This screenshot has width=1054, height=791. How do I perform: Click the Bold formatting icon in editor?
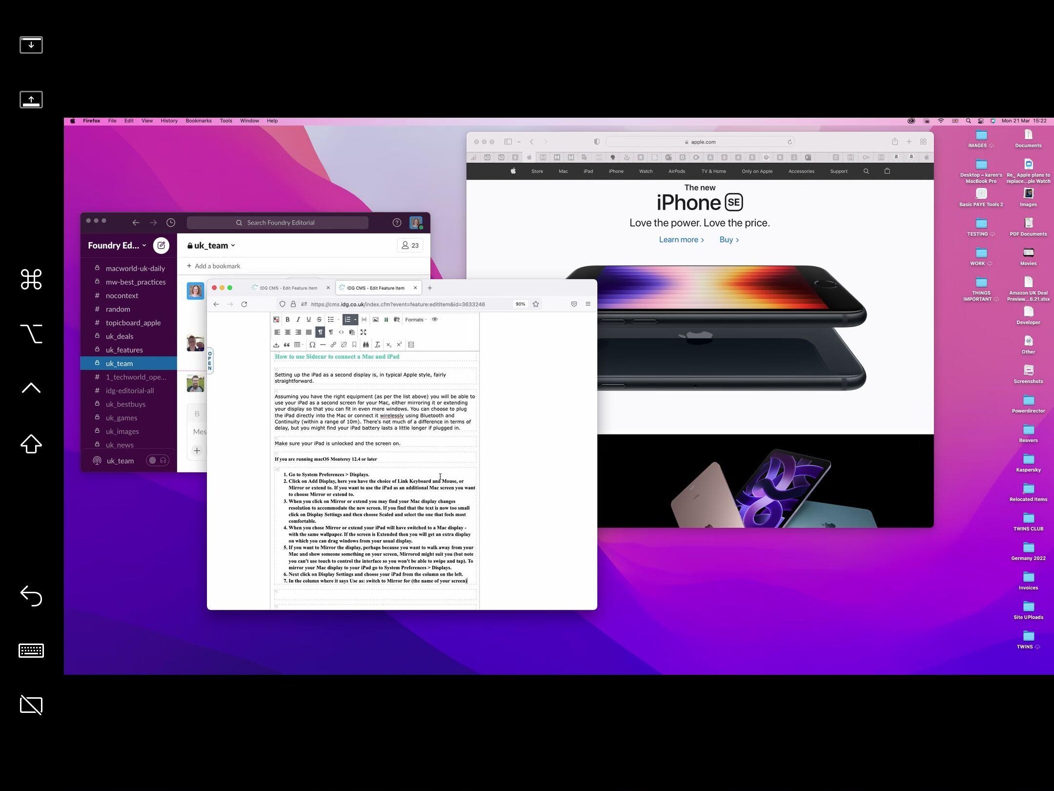288,319
